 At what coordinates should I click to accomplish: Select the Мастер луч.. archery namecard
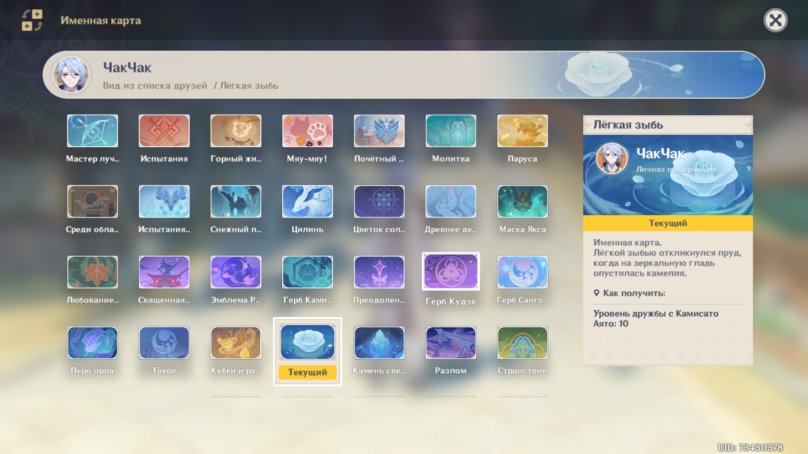pyautogui.click(x=92, y=131)
